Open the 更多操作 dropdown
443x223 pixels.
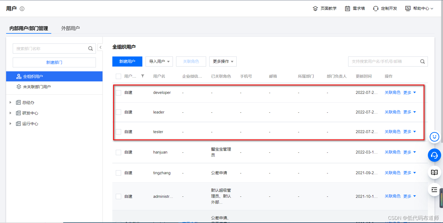point(223,62)
